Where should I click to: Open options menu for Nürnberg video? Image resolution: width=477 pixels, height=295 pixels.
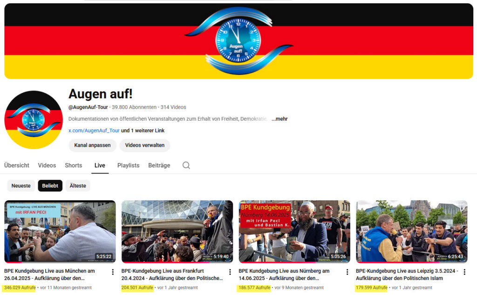coord(347,272)
